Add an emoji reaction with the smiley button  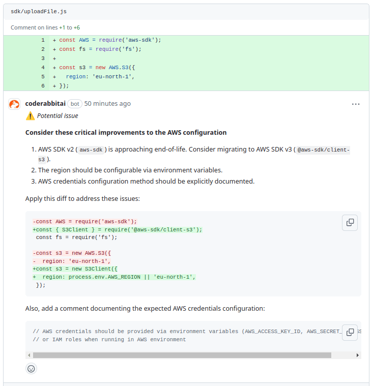31,369
